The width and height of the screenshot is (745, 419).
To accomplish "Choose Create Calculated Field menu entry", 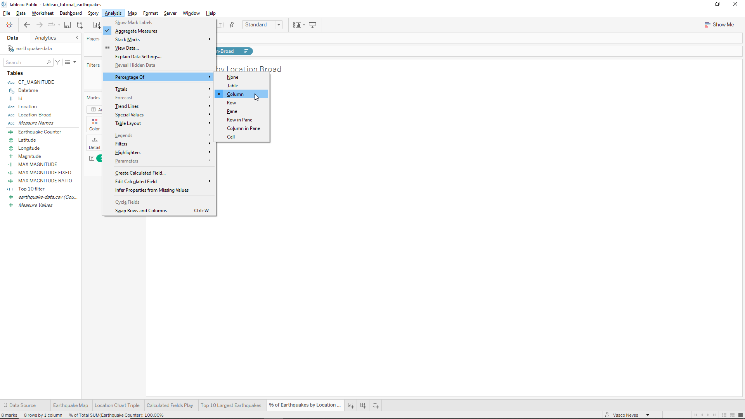I will (x=140, y=173).
